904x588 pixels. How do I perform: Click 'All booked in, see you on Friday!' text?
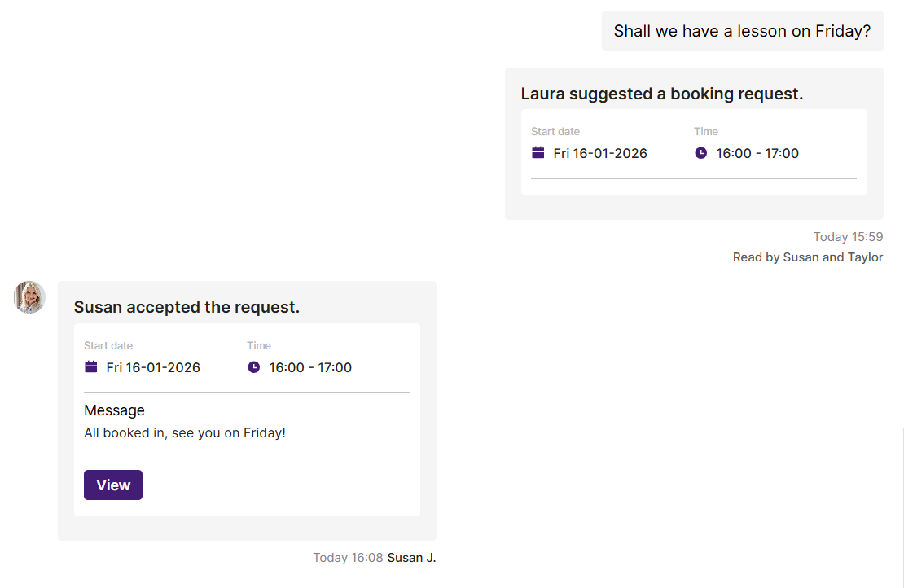[x=185, y=432]
